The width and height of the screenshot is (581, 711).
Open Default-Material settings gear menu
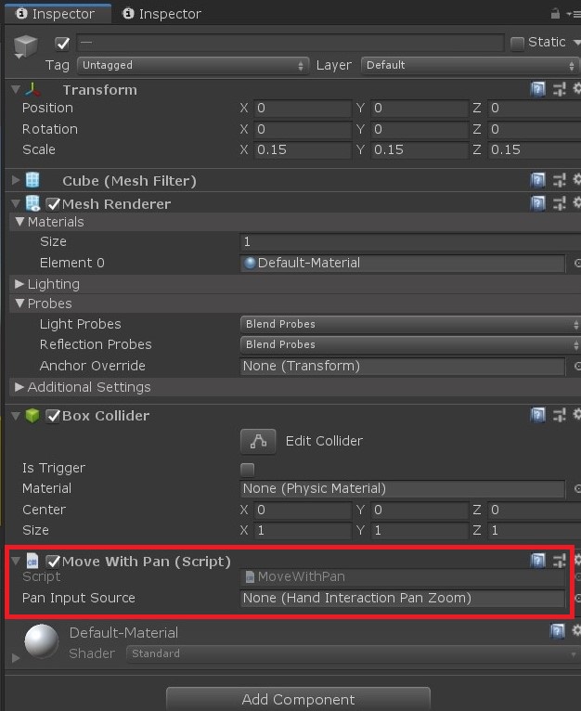click(577, 630)
